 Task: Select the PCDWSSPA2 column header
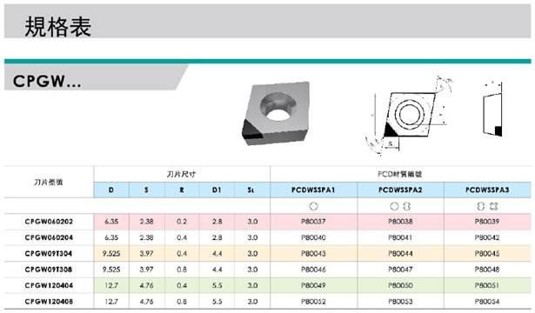[400, 190]
